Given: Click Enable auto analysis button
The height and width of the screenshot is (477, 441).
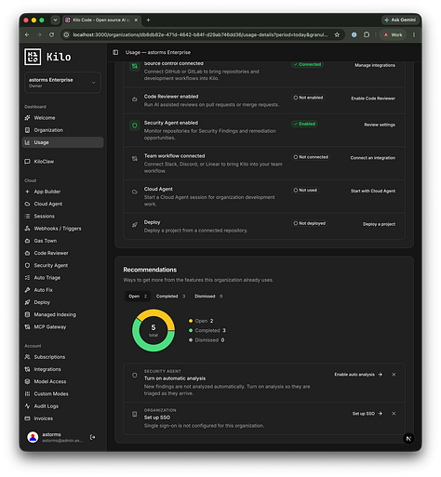Looking at the screenshot, I should [x=358, y=375].
